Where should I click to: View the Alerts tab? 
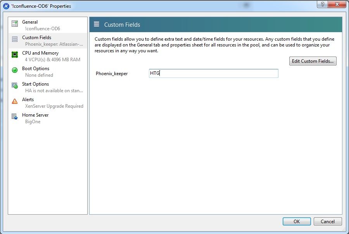48,103
